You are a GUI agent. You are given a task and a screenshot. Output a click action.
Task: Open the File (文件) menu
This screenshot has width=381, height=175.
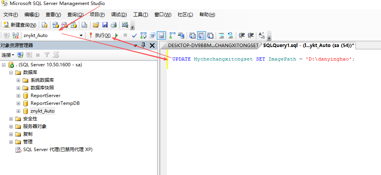11,15
